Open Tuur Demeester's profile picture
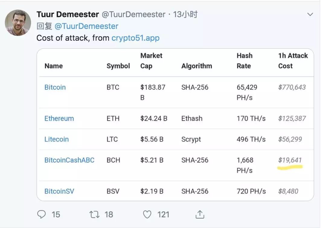The height and width of the screenshot is (228, 326). point(18,23)
